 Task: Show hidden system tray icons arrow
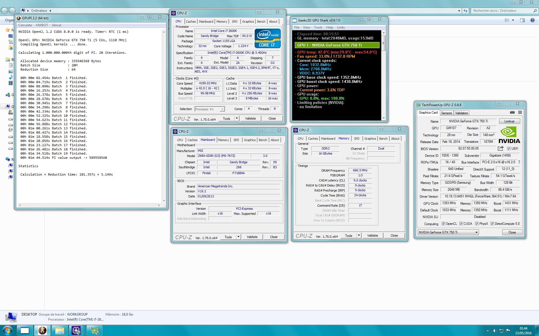488,331
